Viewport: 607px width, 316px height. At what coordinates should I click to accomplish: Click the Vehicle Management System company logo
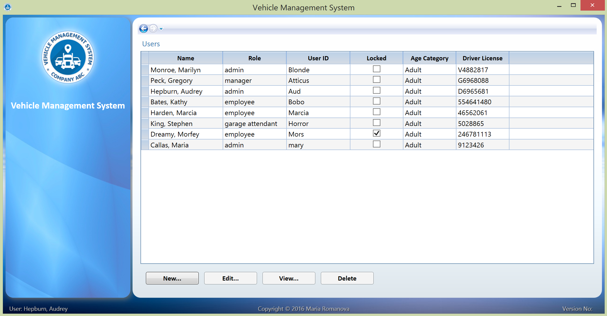(x=68, y=57)
